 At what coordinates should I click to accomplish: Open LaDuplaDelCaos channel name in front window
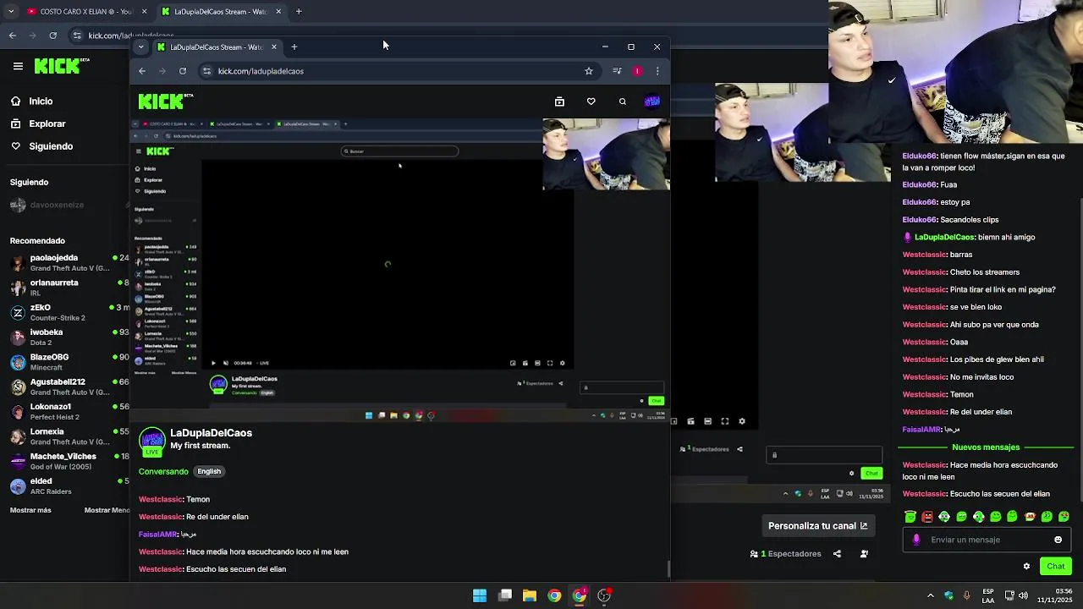212,433
